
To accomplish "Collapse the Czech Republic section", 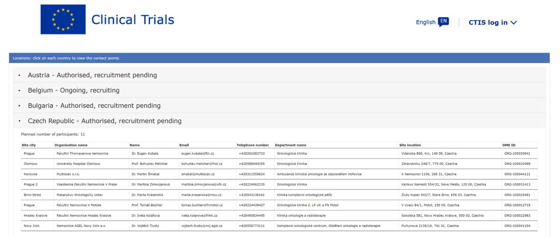I will coord(105,121).
